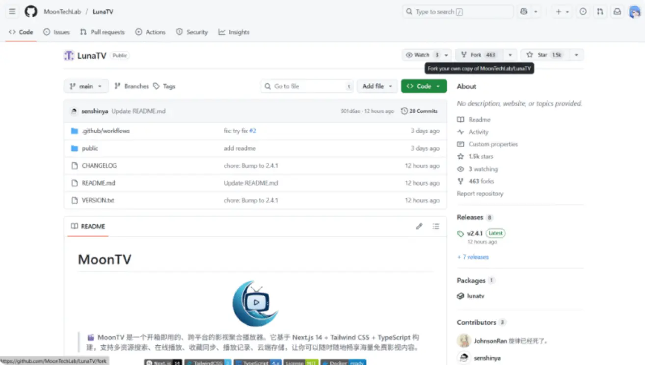
Task: Click the Go to file search field
Action: 307,86
